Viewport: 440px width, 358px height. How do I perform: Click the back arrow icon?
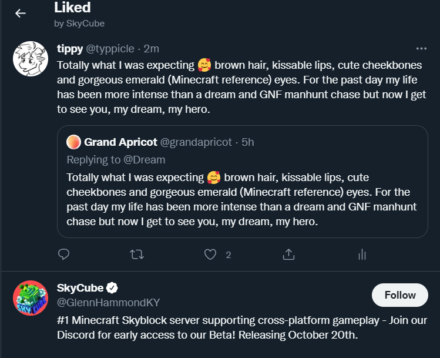[21, 13]
